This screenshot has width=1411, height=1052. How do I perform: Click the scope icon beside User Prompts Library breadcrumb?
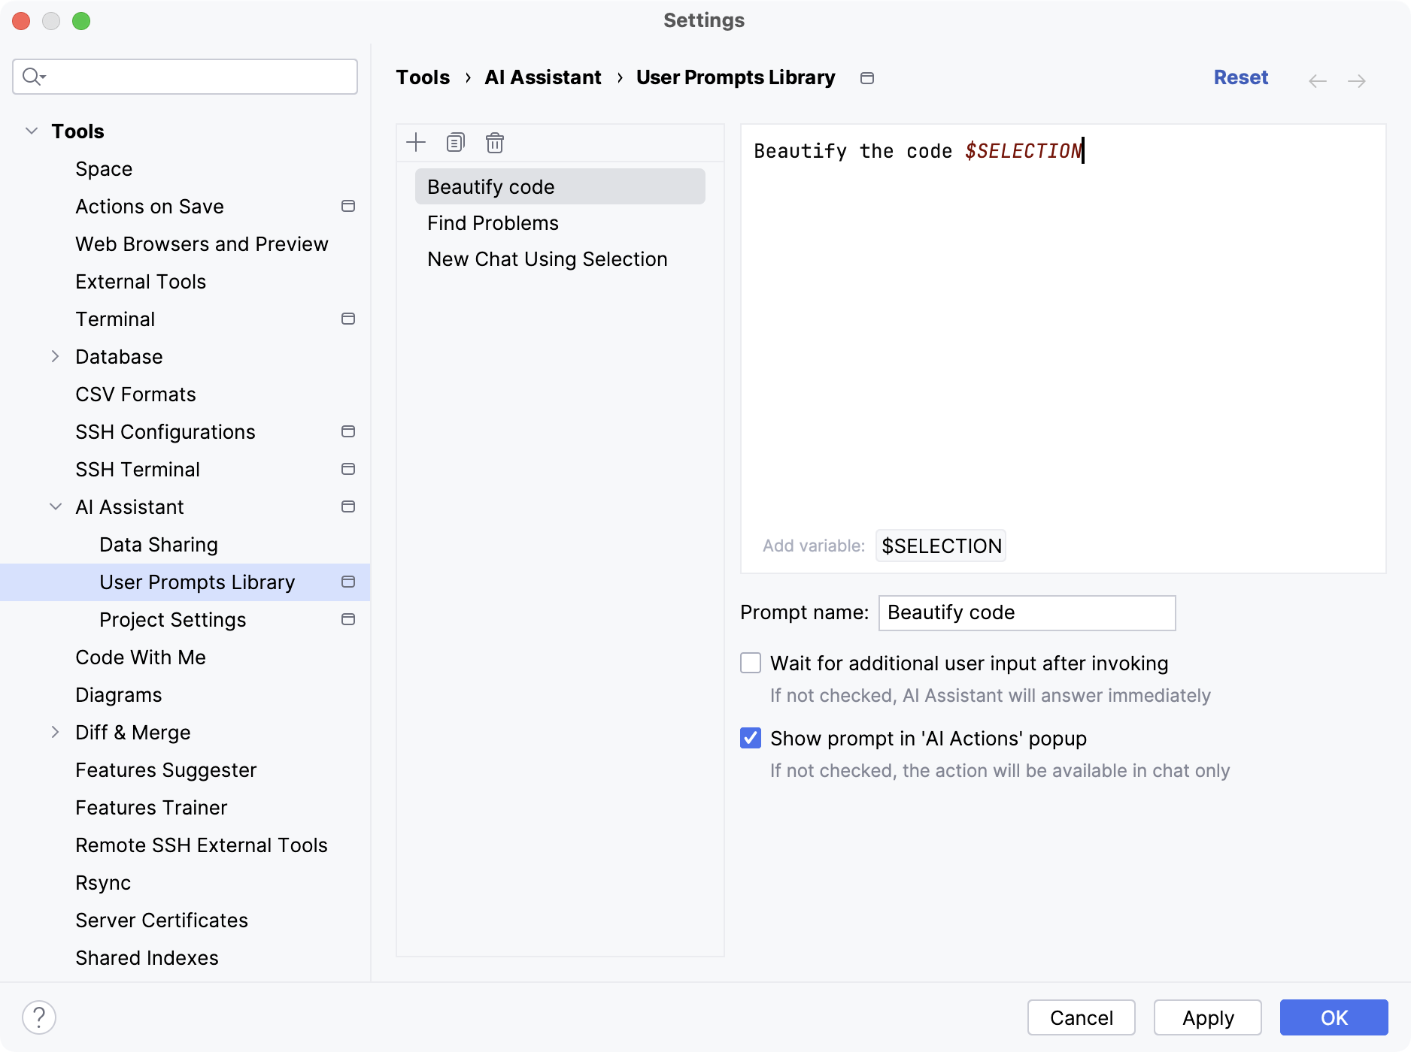coord(866,77)
